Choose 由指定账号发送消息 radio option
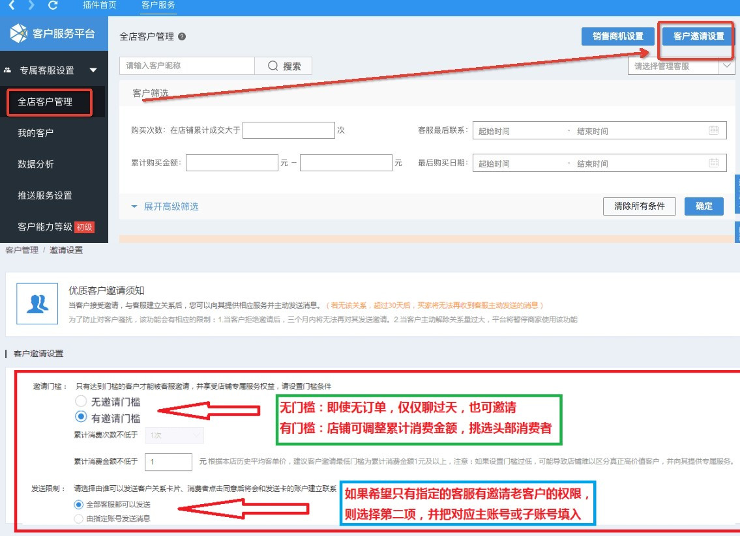 (x=79, y=518)
